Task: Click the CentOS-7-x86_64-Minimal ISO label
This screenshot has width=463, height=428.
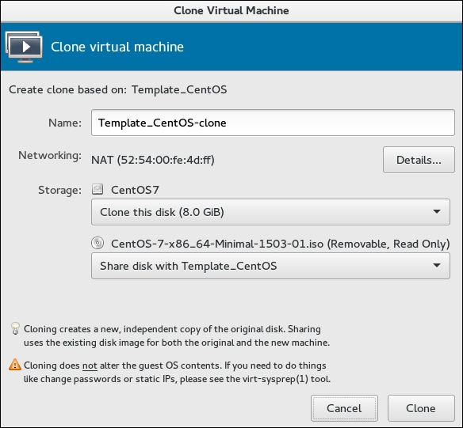Action: (x=280, y=244)
